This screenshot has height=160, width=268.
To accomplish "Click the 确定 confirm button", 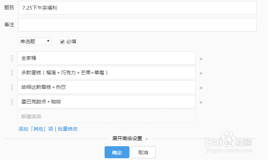I will [117, 152].
